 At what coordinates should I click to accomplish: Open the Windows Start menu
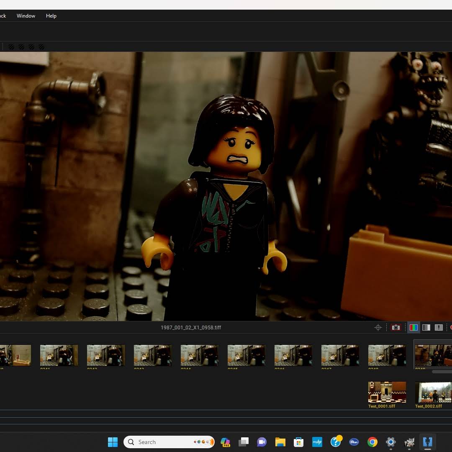(113, 442)
